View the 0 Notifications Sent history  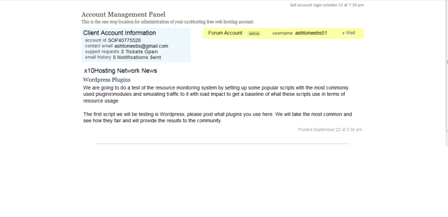coord(137,57)
